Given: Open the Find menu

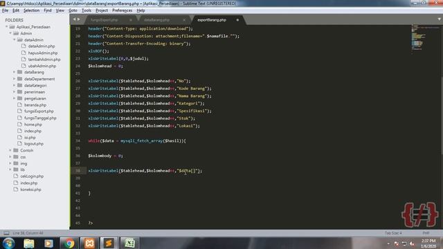Looking at the screenshot, I should pos(48,10).
